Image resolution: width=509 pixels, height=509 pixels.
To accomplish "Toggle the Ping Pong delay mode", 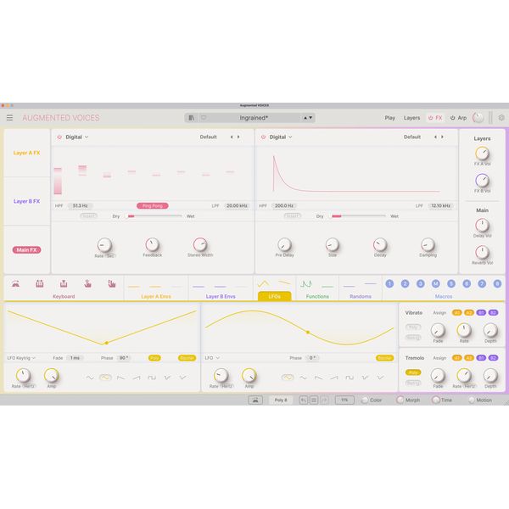I will click(153, 206).
